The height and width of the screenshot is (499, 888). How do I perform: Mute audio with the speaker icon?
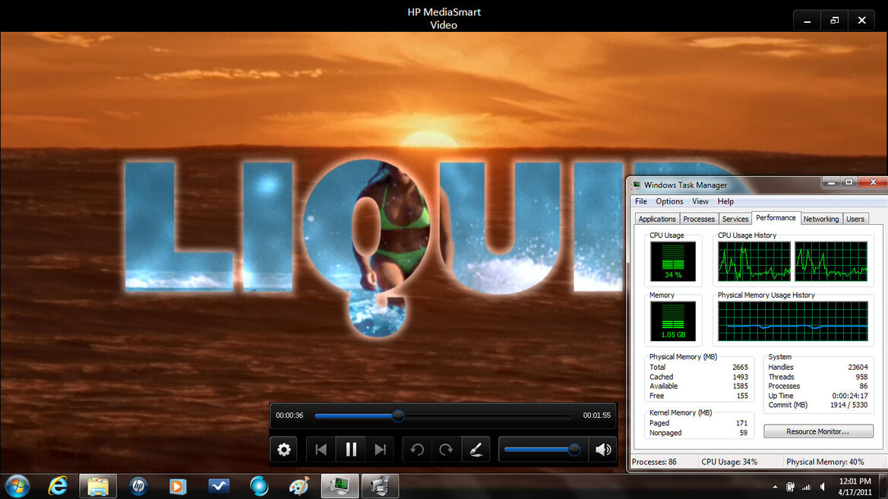603,450
